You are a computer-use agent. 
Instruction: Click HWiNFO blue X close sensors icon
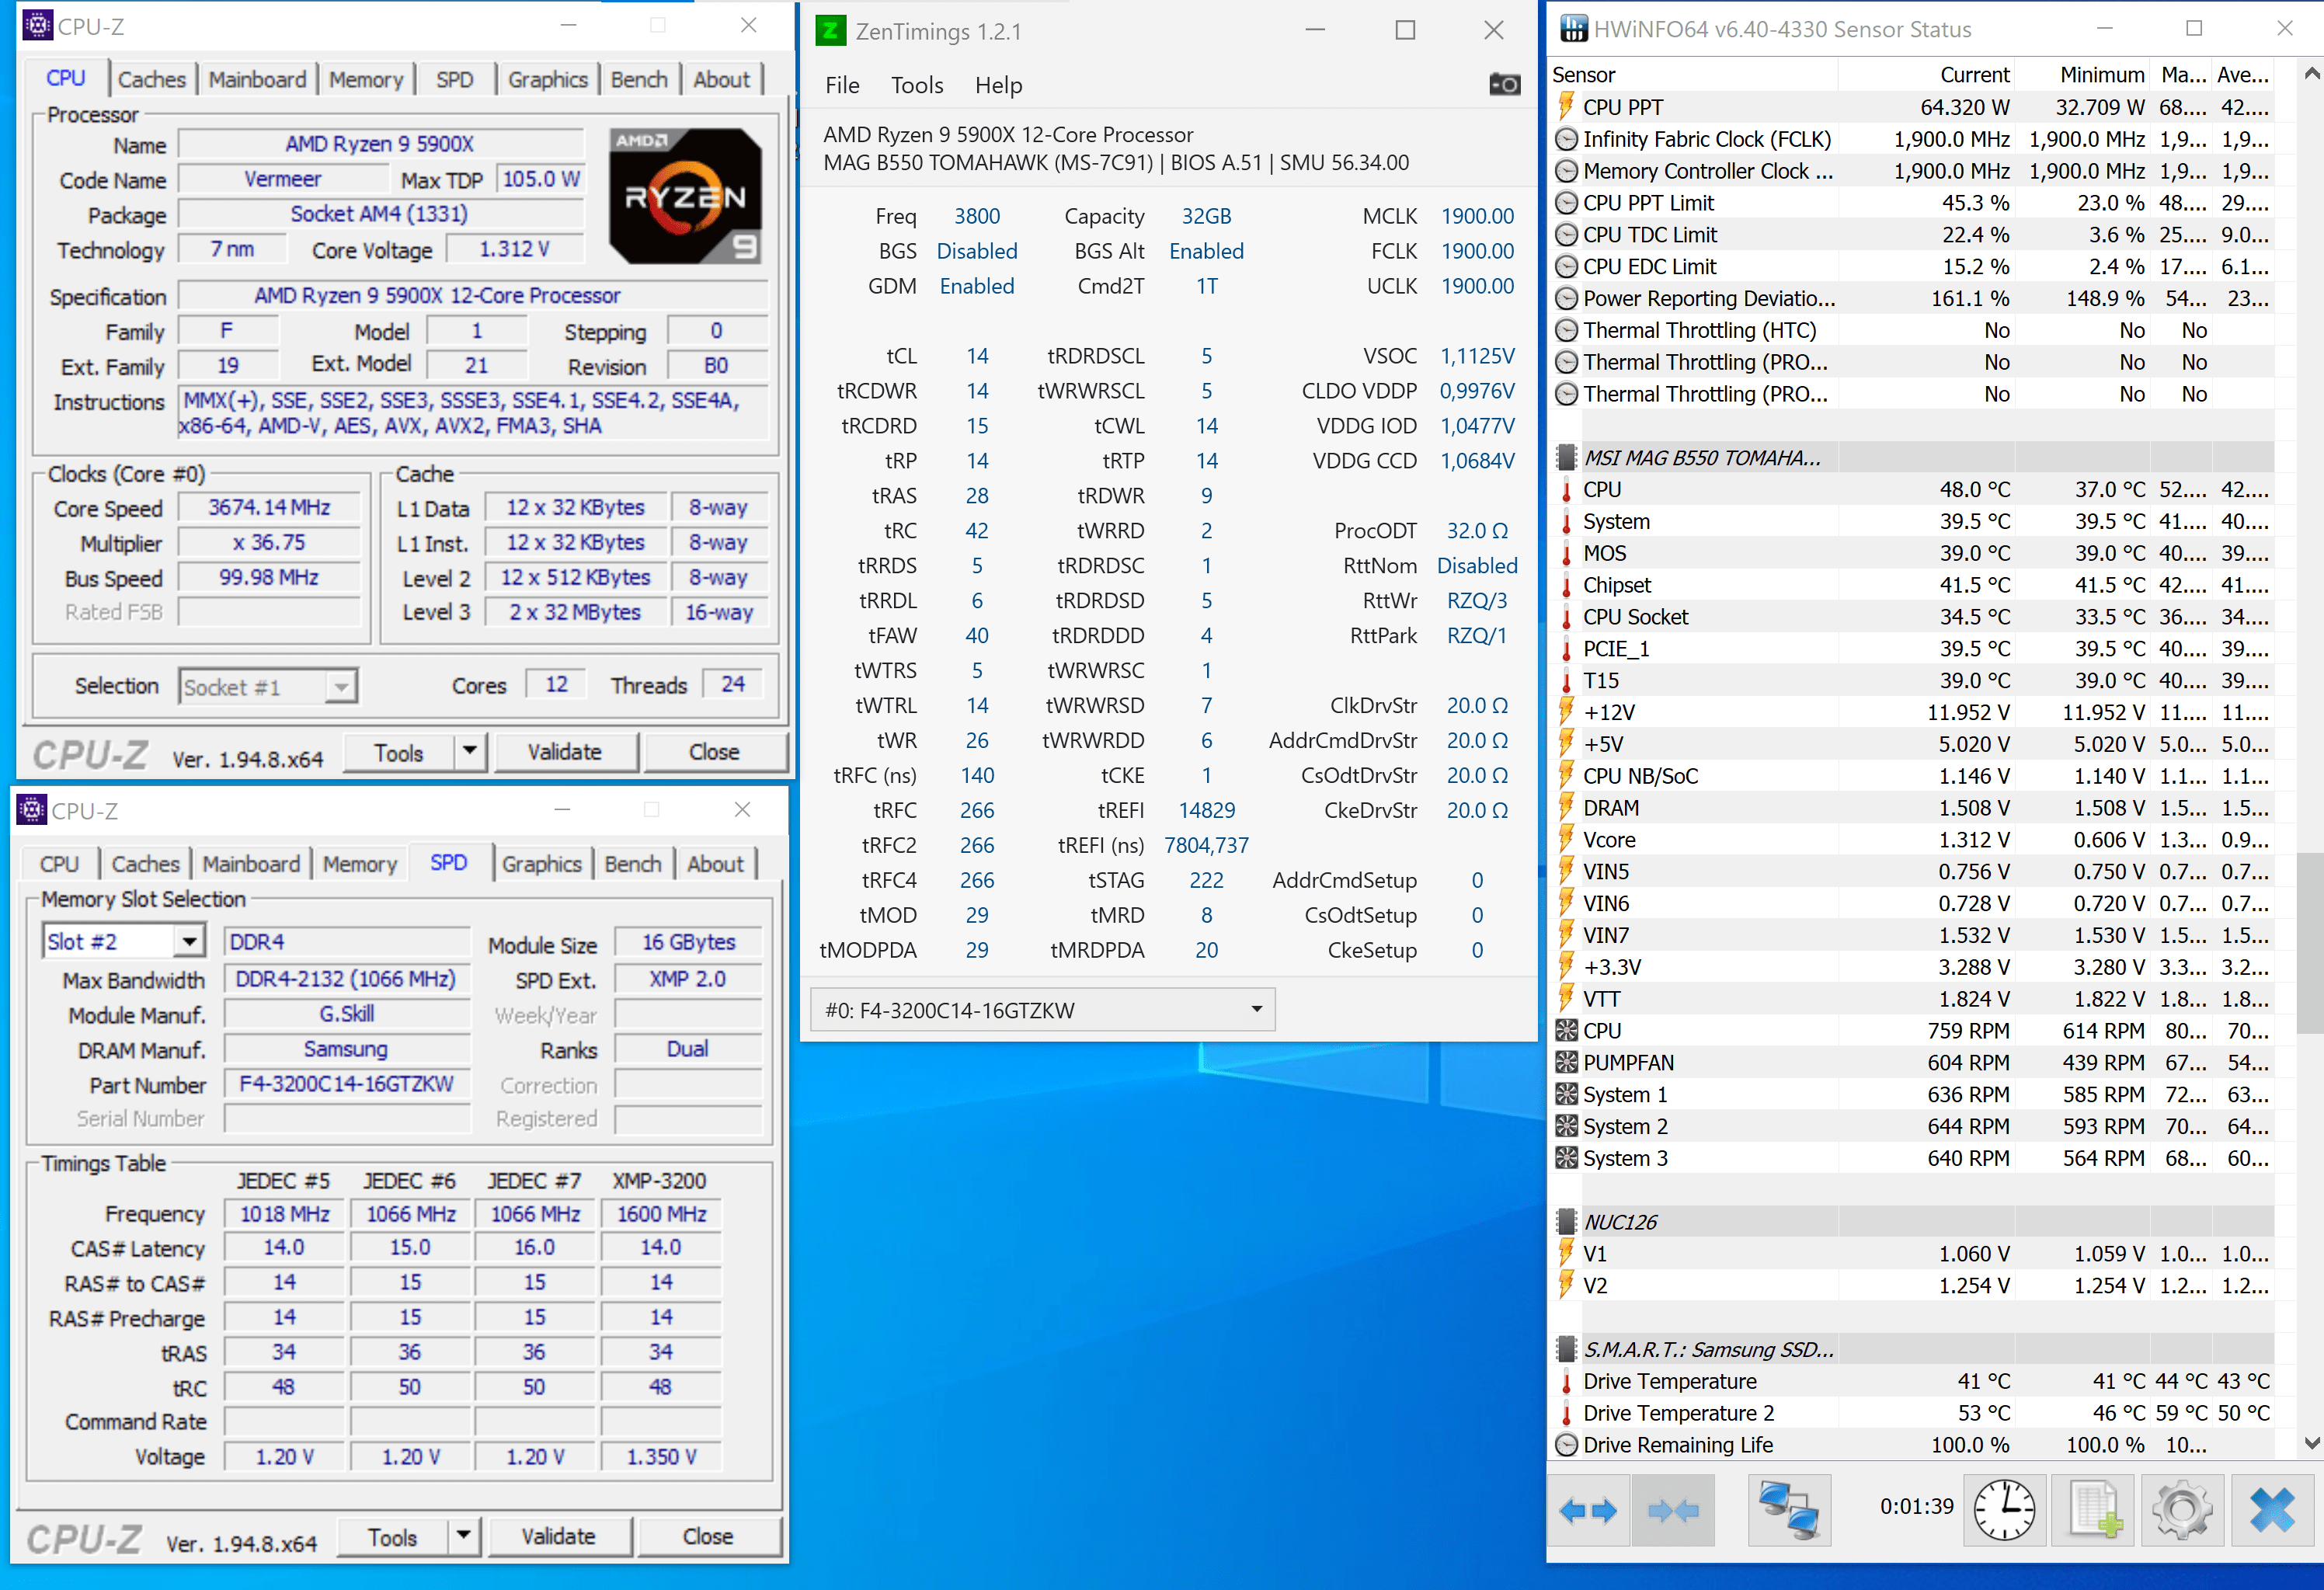(x=2272, y=1510)
